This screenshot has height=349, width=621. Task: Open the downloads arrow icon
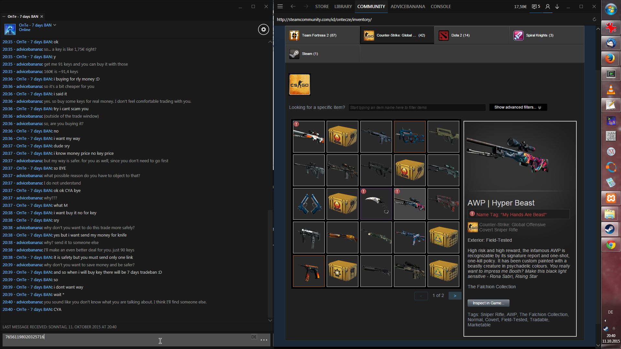click(x=557, y=6)
